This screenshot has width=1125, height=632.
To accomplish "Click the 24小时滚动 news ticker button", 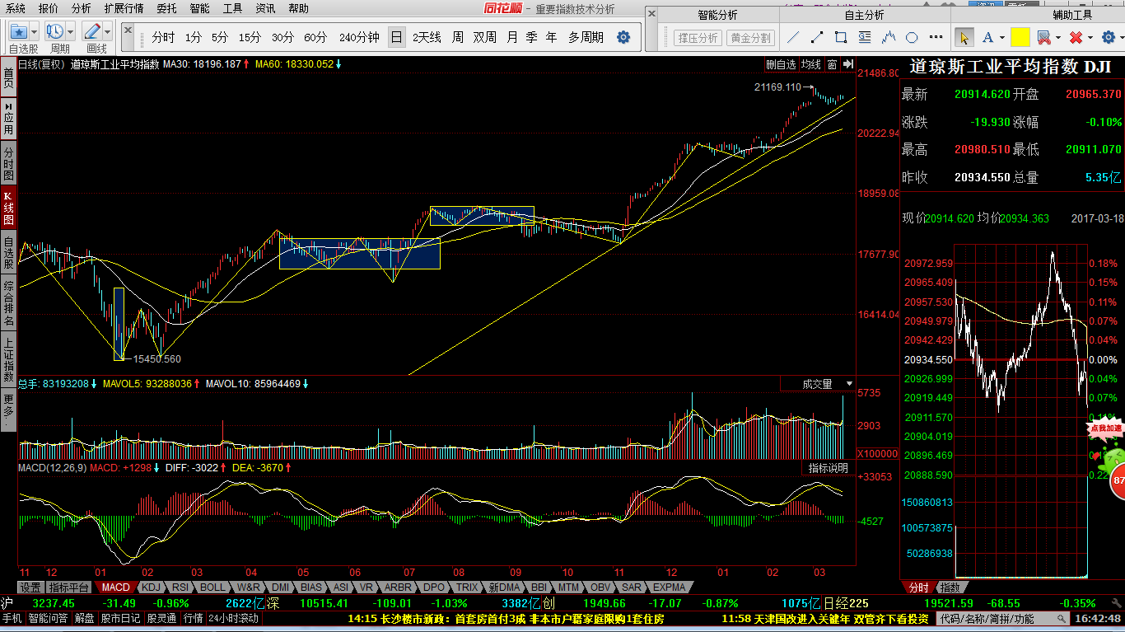I will [233, 618].
